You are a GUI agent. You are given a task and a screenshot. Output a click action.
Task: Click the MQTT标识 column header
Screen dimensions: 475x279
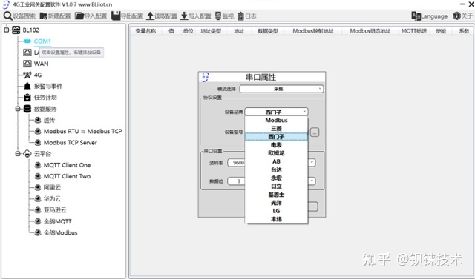click(x=414, y=31)
